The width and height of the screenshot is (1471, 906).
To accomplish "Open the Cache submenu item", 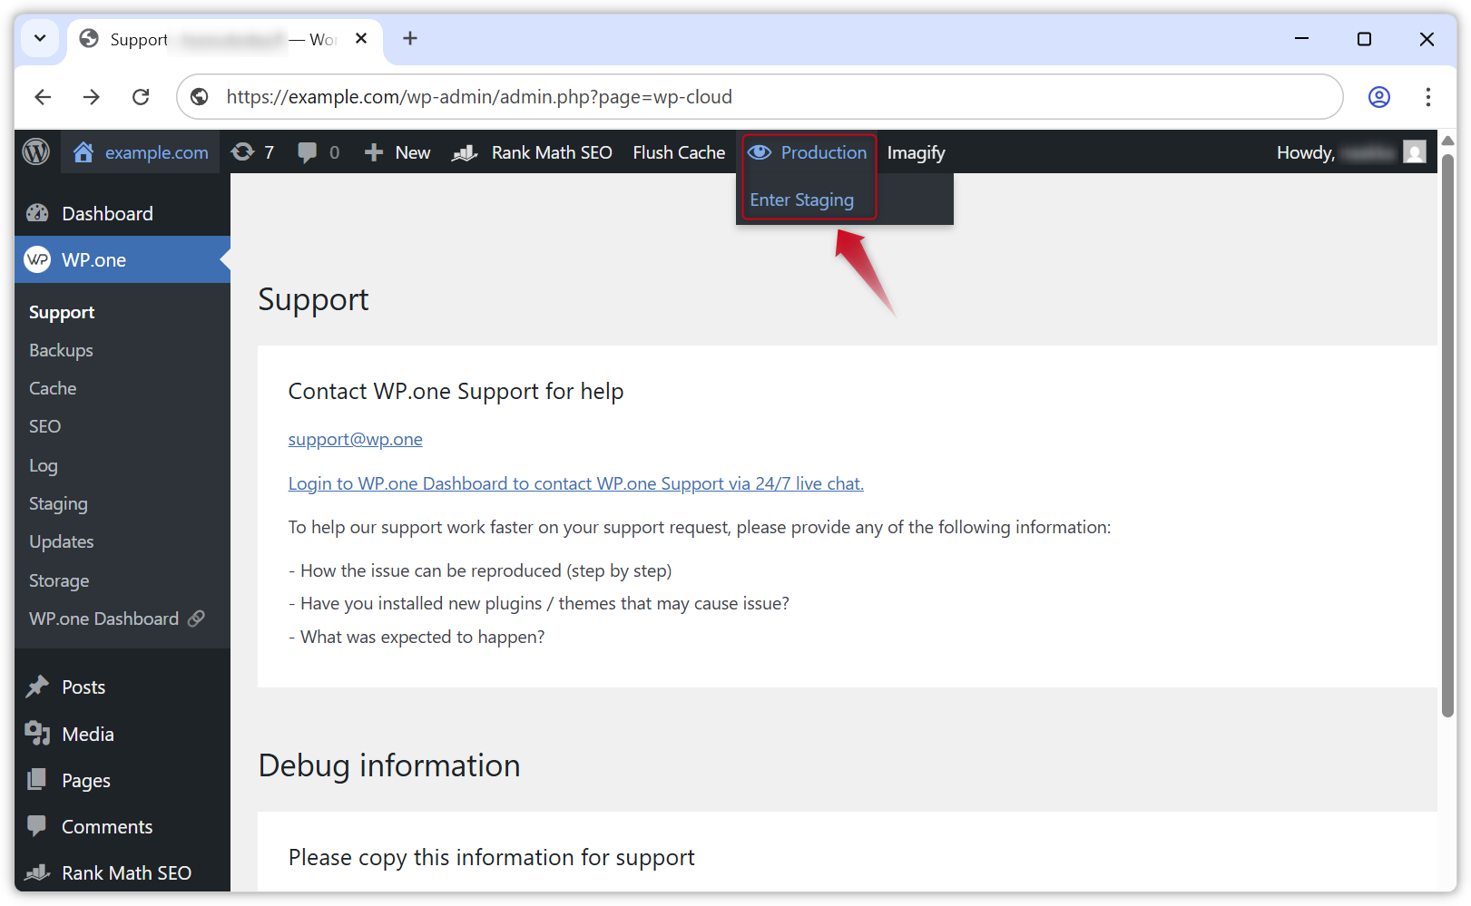I will 53,388.
